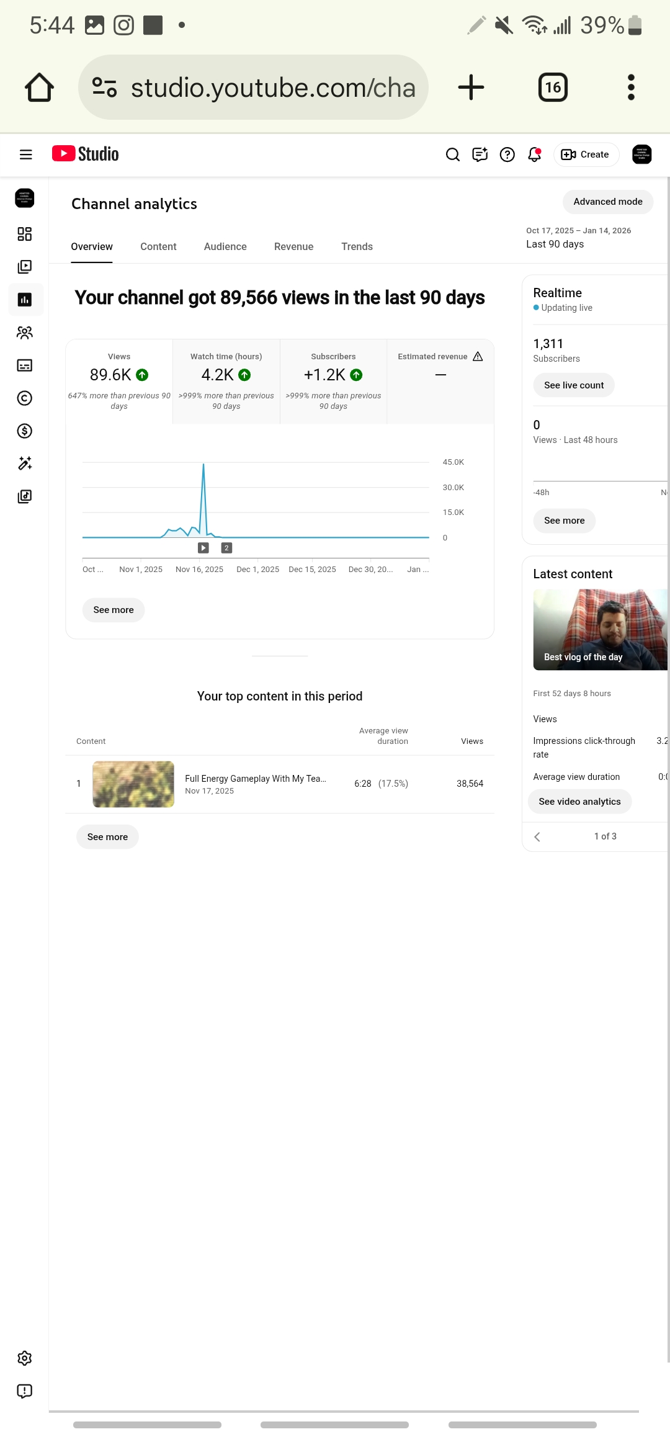The height and width of the screenshot is (1437, 670).
Task: Open Subtitles icon in sidebar
Action: 25,365
